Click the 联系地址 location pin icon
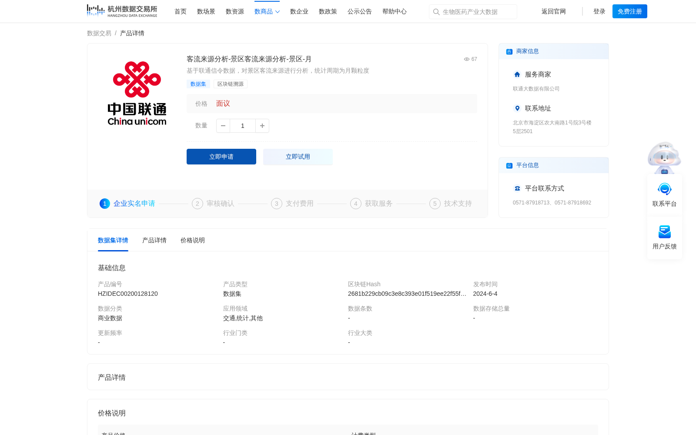This screenshot has width=696, height=435. coord(517,108)
